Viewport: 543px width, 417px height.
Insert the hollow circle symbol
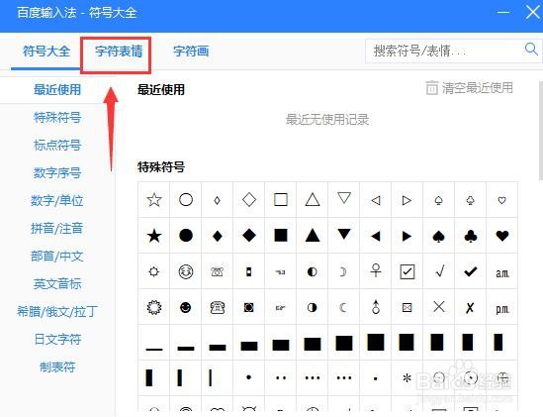[x=186, y=200]
